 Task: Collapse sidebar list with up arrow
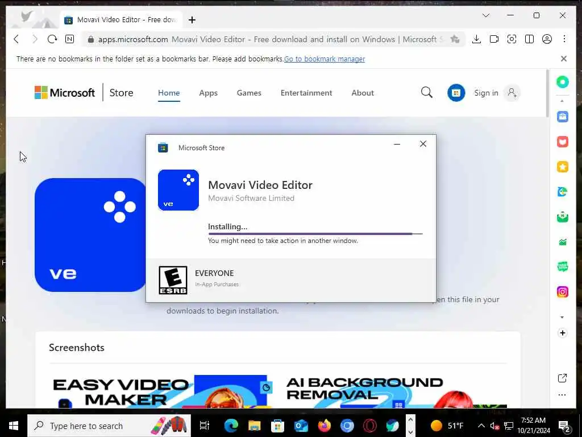(x=562, y=101)
